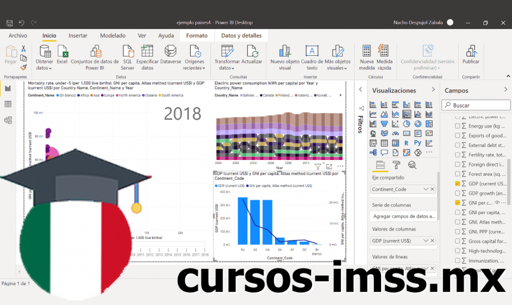Insert a Python visual
The width and height of the screenshot is (512, 305).
418,142
